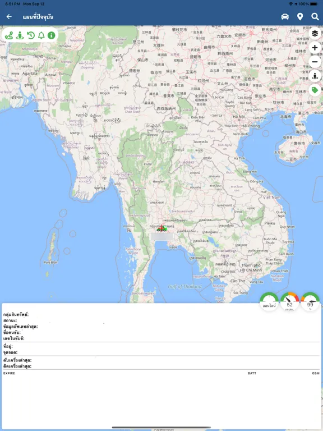323x431 pixels.
Task: Show green info circle details
Action: click(52, 35)
